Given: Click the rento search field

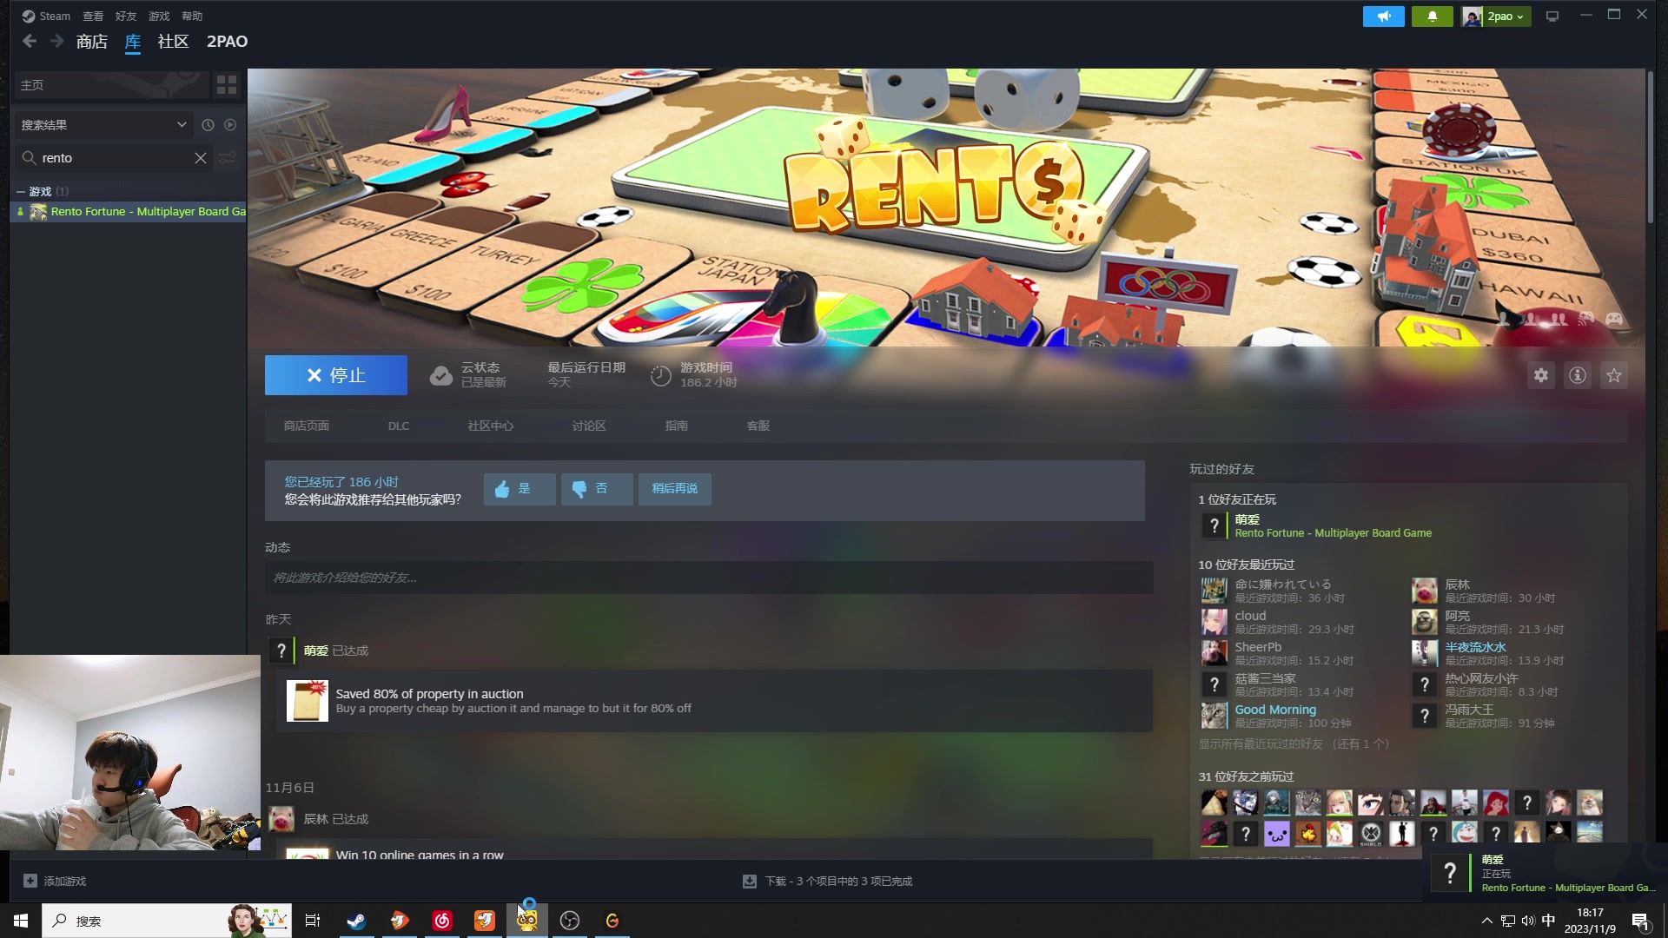Looking at the screenshot, I should (115, 158).
